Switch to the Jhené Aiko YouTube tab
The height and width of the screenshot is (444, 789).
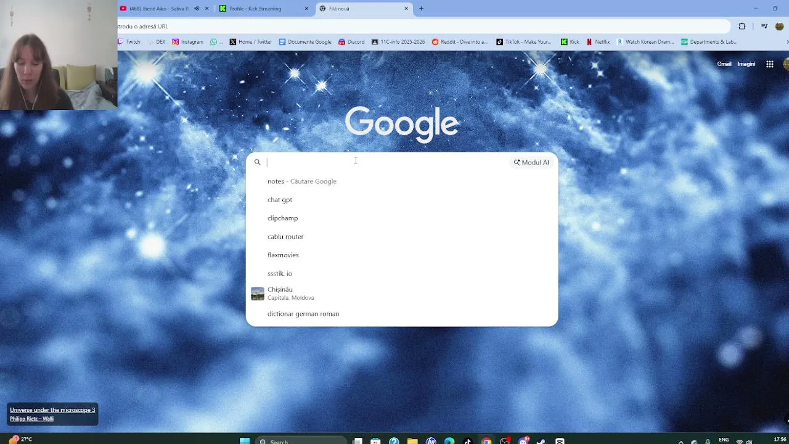pos(164,9)
